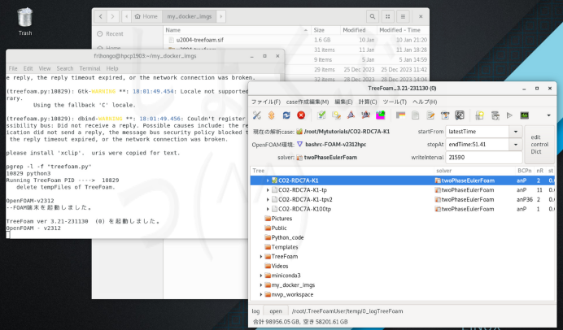This screenshot has height=330, width=563.
Task: Open the case作成編集(M) menu
Action: click(x=308, y=102)
